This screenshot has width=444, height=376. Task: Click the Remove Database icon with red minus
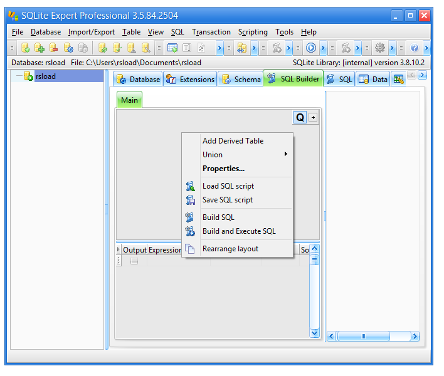point(53,48)
